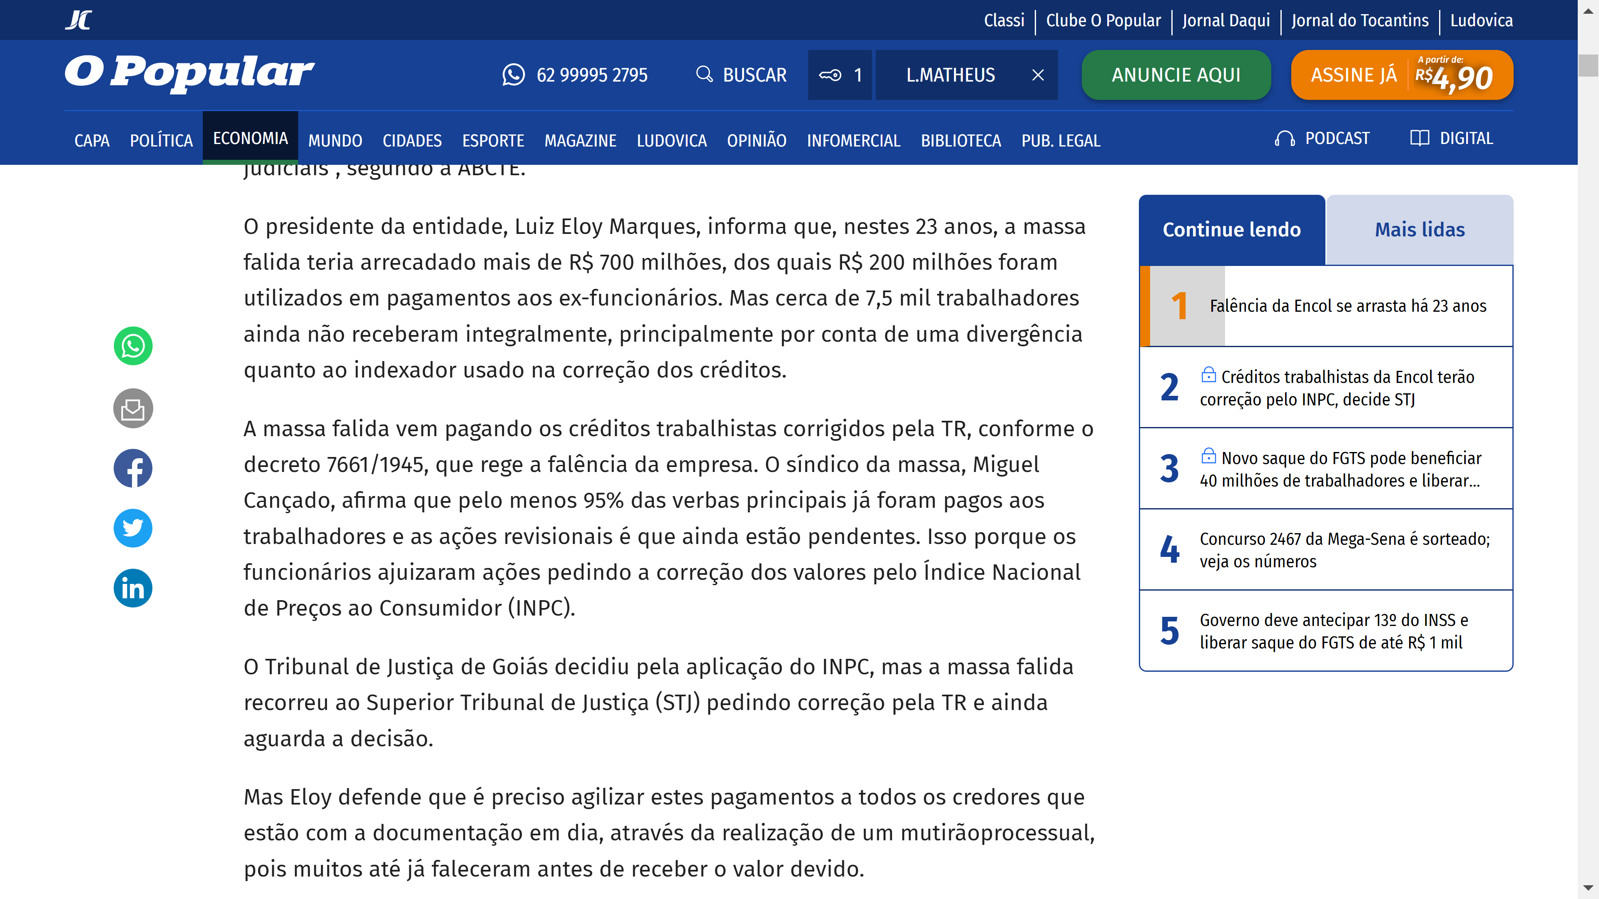The height and width of the screenshot is (899, 1599).
Task: Open the ECONOMIA menu section
Action: [x=250, y=138]
